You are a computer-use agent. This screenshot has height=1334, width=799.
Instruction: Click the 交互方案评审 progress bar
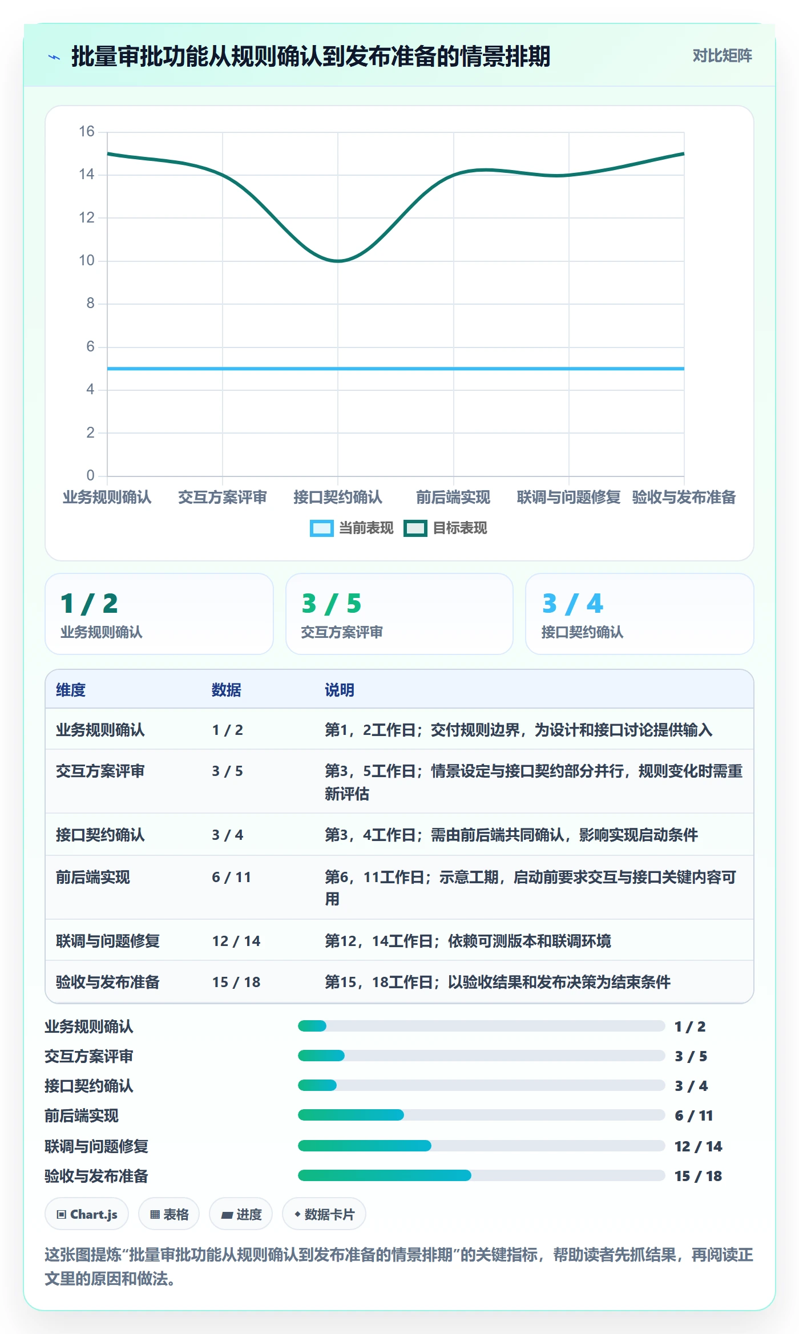coord(481,1056)
